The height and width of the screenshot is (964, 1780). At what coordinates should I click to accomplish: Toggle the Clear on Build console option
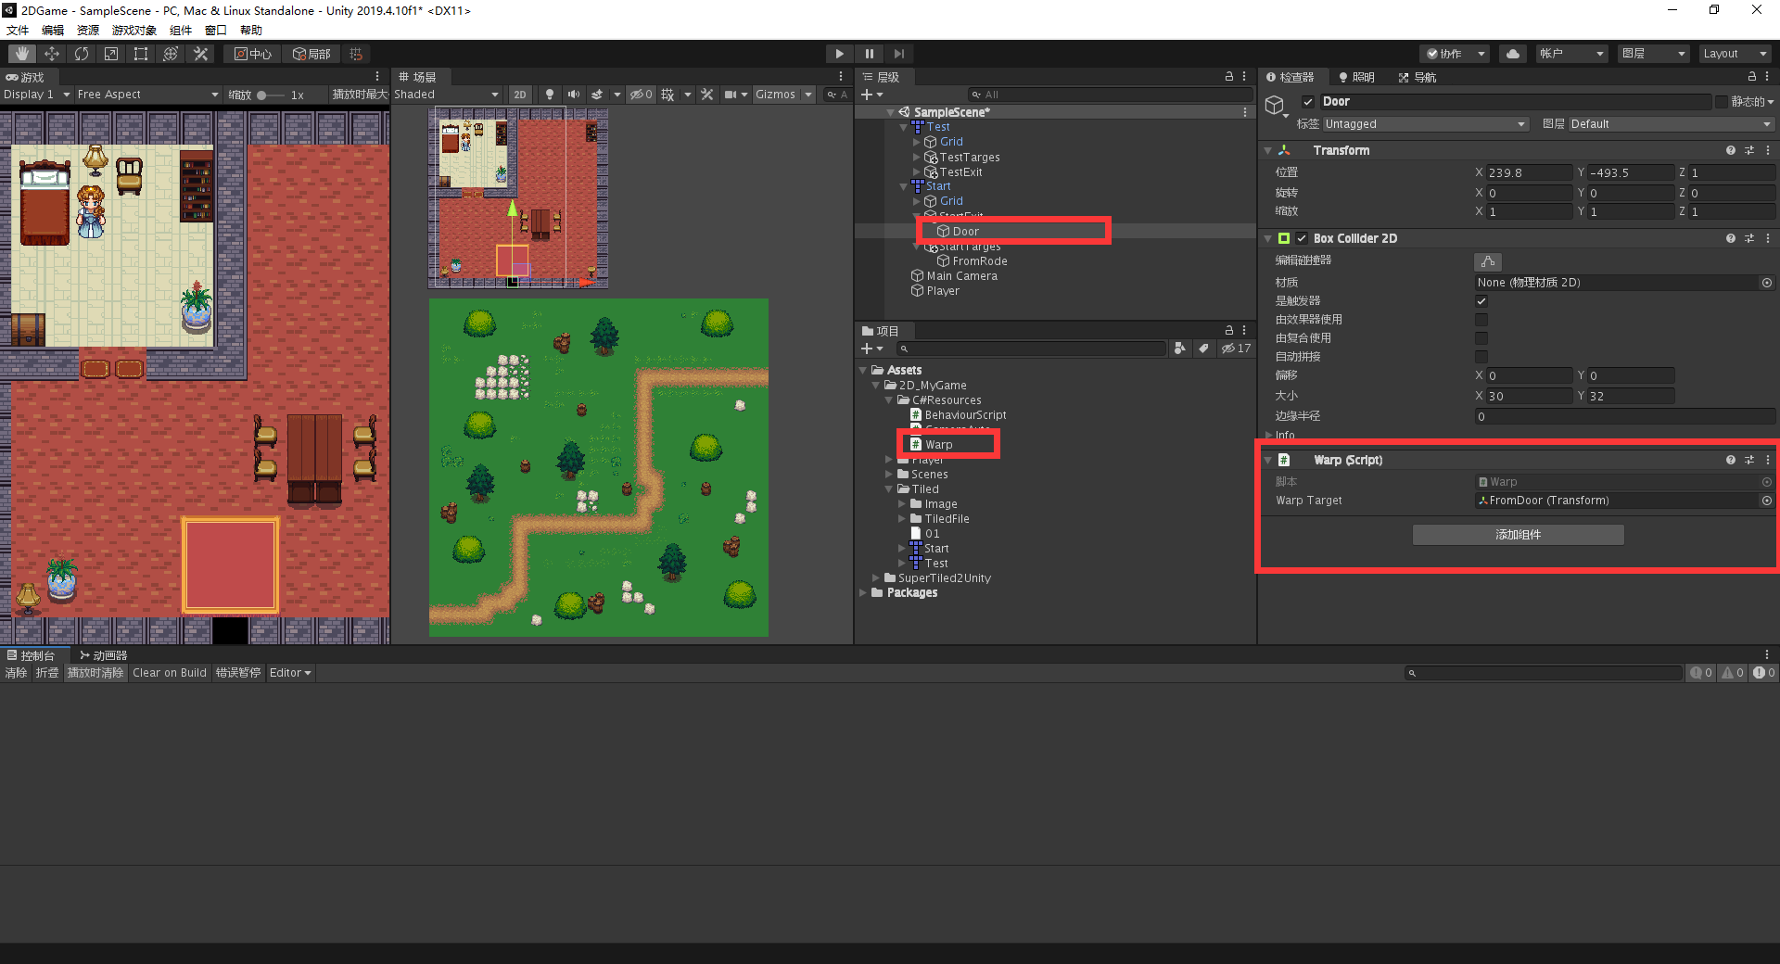point(169,672)
